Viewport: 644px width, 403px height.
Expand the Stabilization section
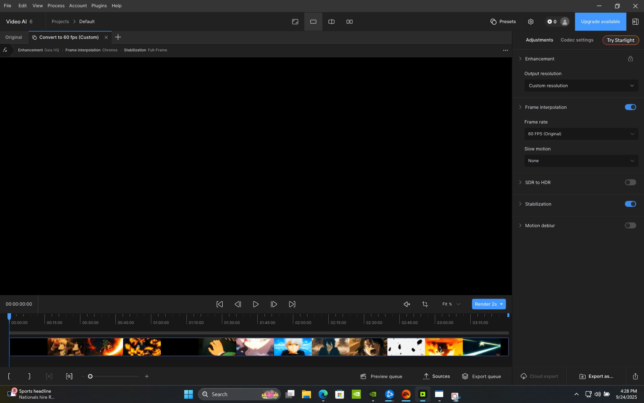(x=520, y=204)
